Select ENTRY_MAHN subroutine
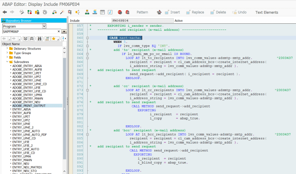 tap(22, 160)
